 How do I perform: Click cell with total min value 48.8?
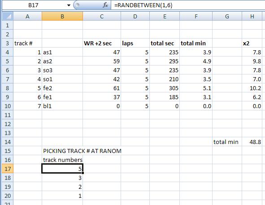[252, 142]
